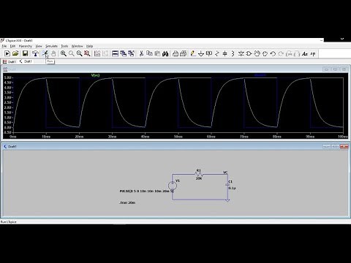
Task: Open Find with the binoculars icon
Action: click(165, 53)
